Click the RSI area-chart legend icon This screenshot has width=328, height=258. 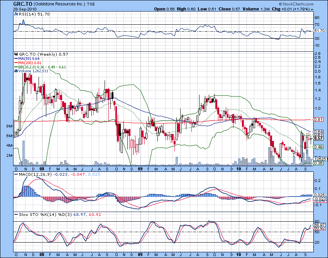tap(16, 14)
